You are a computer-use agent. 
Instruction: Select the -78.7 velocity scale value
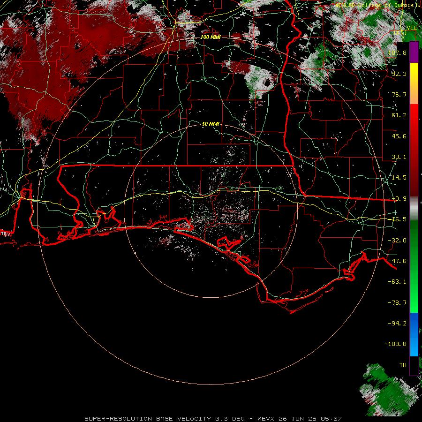(397, 303)
